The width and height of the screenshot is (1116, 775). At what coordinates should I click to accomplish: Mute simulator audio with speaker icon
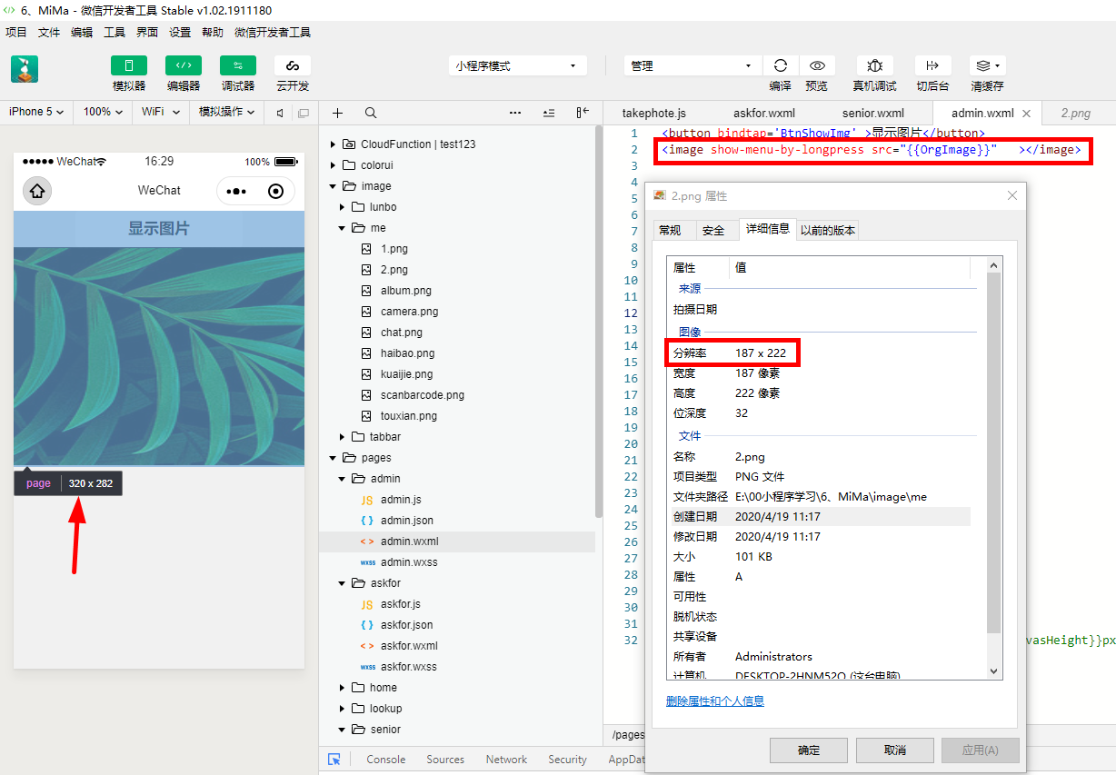tap(279, 113)
